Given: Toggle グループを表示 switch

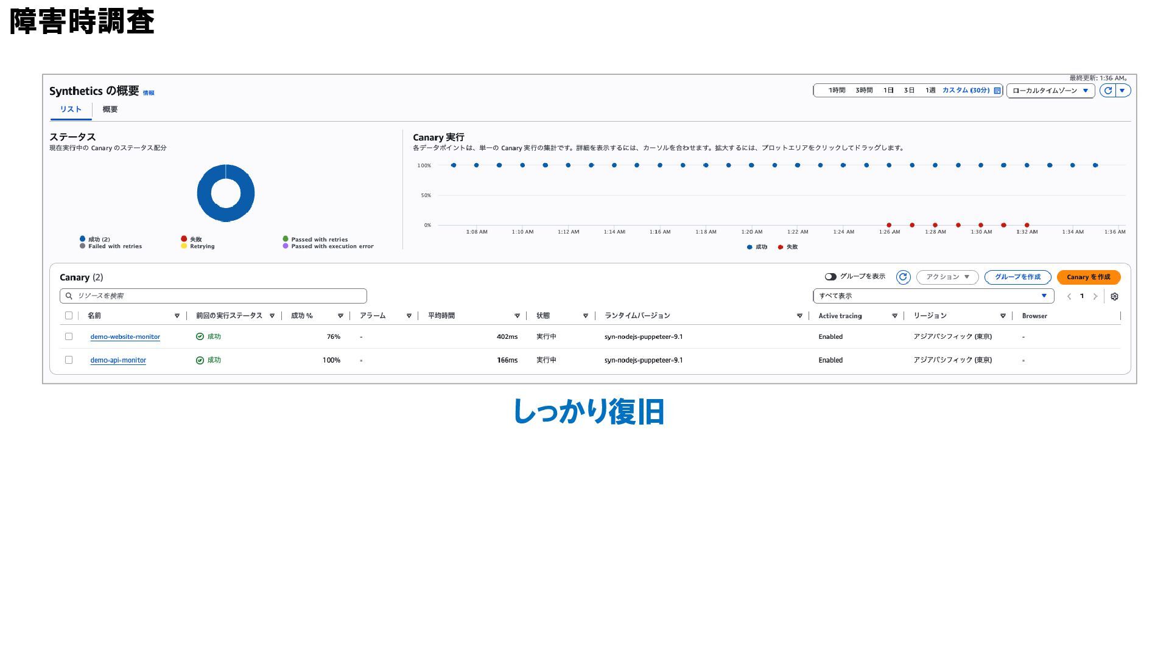Looking at the screenshot, I should (x=830, y=277).
